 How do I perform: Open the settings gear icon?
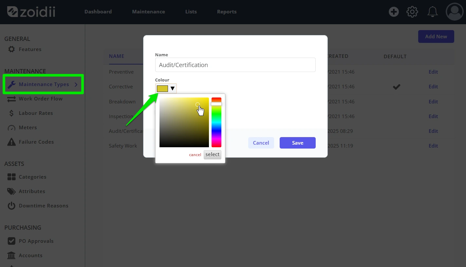coord(412,12)
